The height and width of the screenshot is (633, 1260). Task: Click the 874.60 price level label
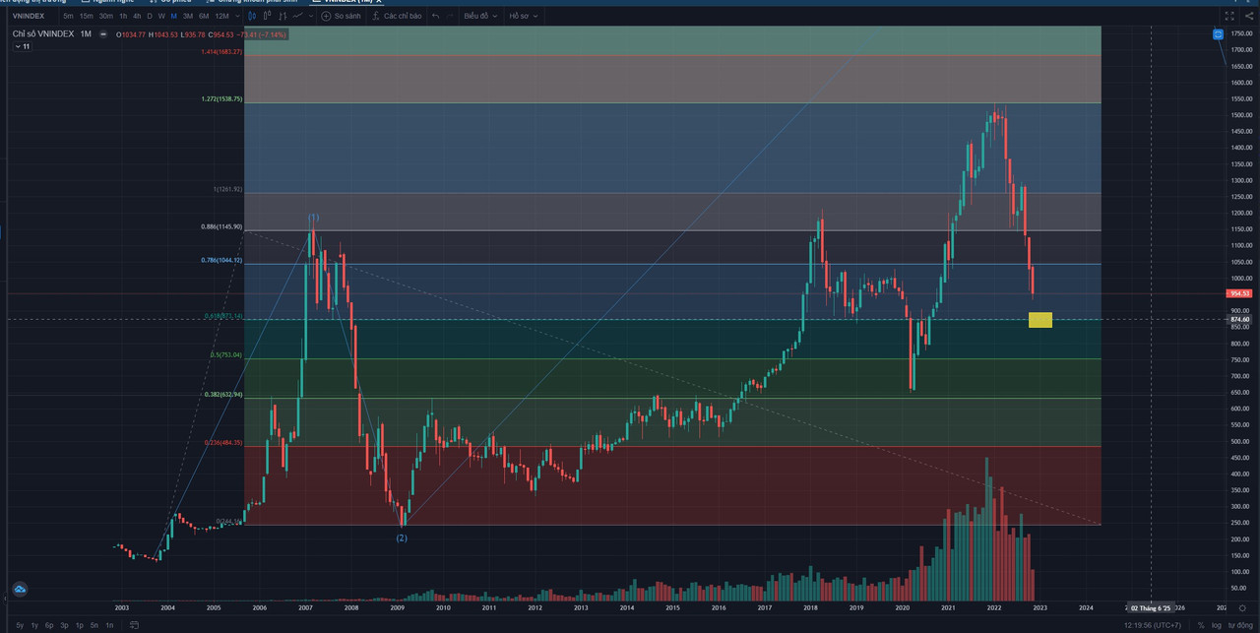pyautogui.click(x=1238, y=319)
